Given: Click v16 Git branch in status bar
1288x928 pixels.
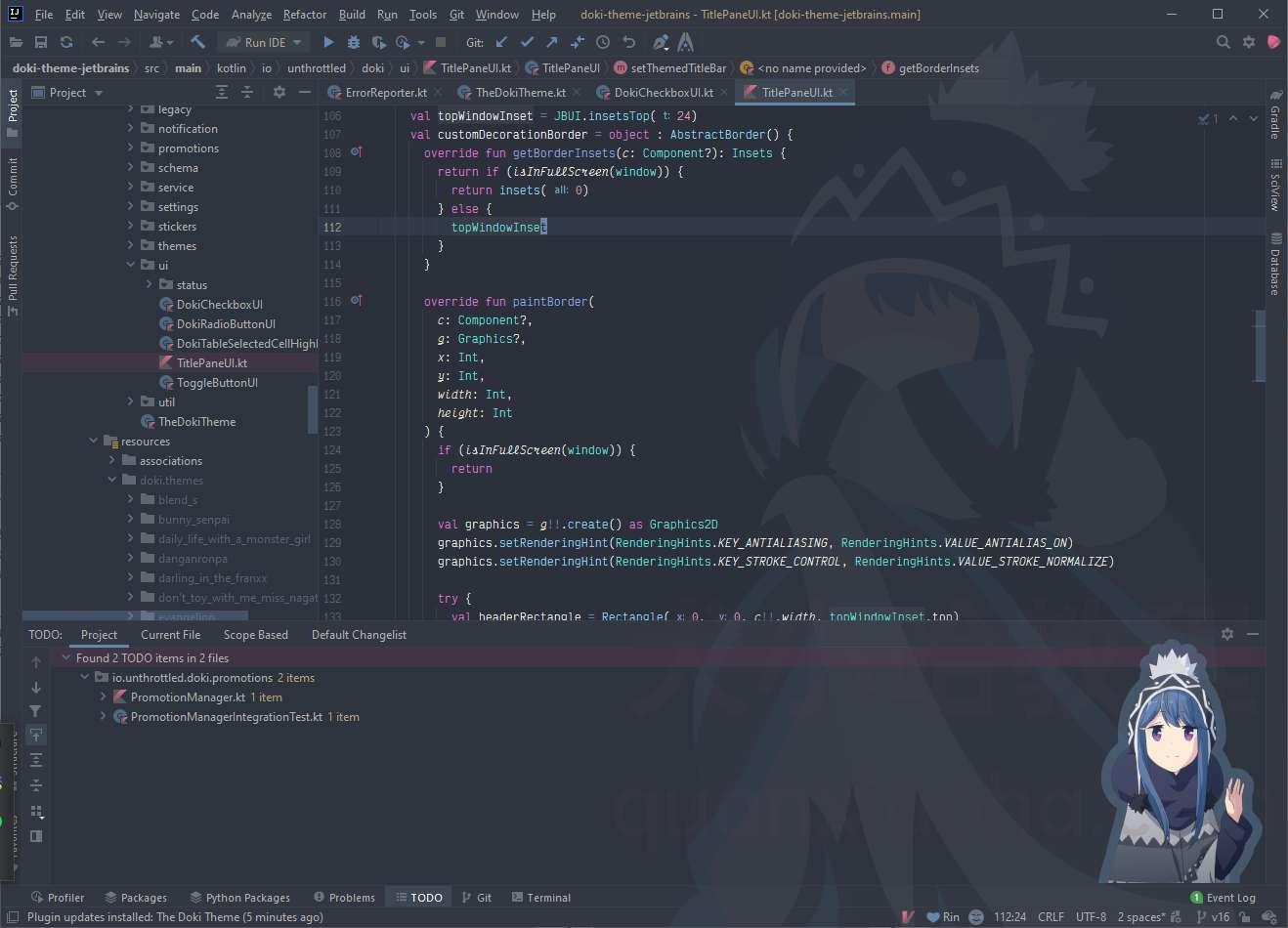Looking at the screenshot, I should coord(1213,917).
